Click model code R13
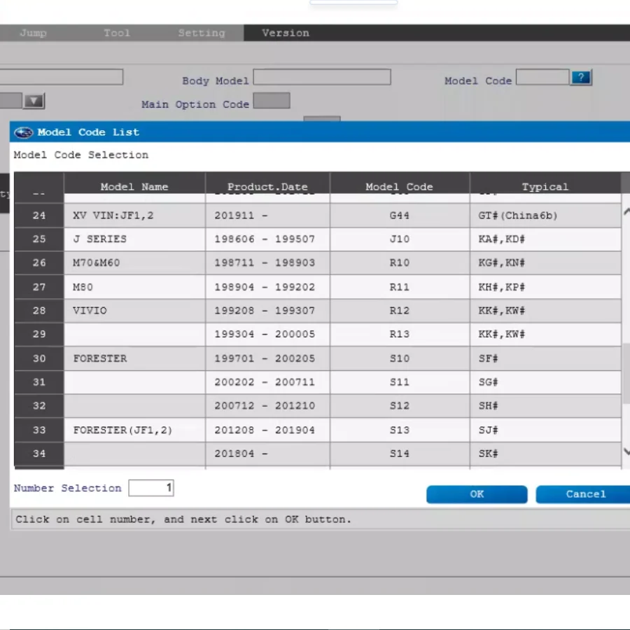630x630 pixels. coord(400,335)
